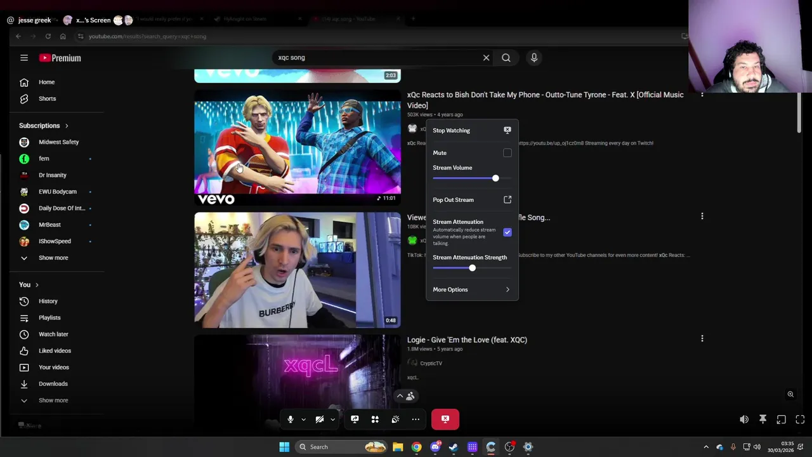
Task: Open the vevo music video thumbnail
Action: [298, 147]
